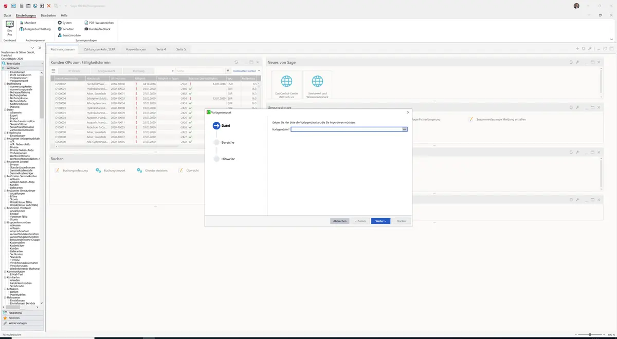Collapse the Hauptmenü tree root

coord(3,68)
